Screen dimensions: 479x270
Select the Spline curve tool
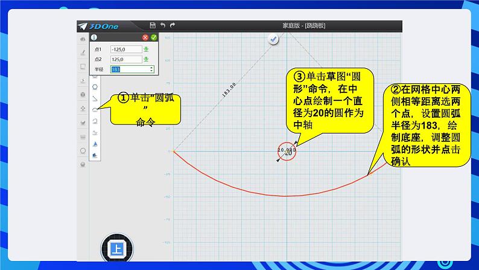point(95,132)
